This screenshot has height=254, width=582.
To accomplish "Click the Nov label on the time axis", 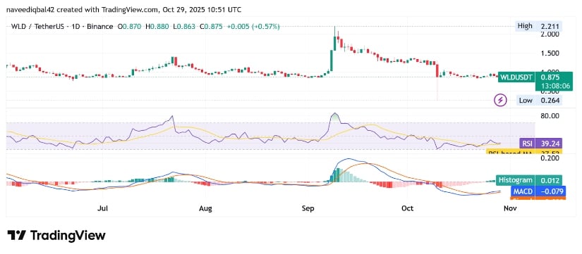I will [510, 208].
